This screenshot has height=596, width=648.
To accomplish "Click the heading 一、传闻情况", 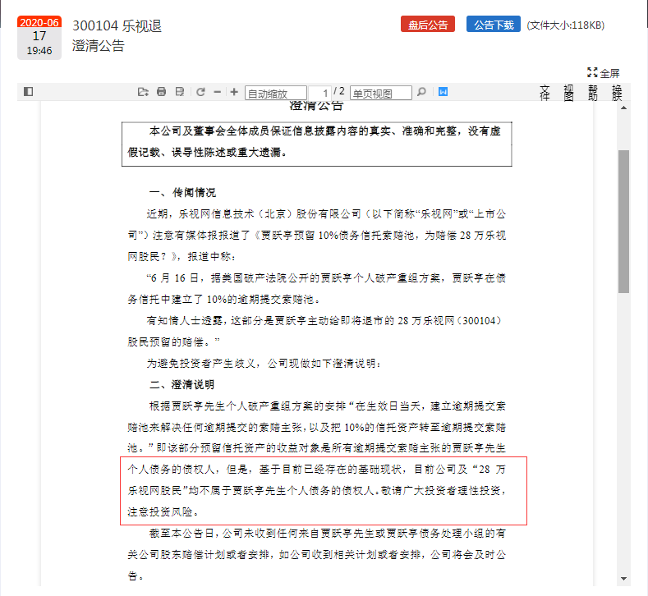I will (182, 192).
